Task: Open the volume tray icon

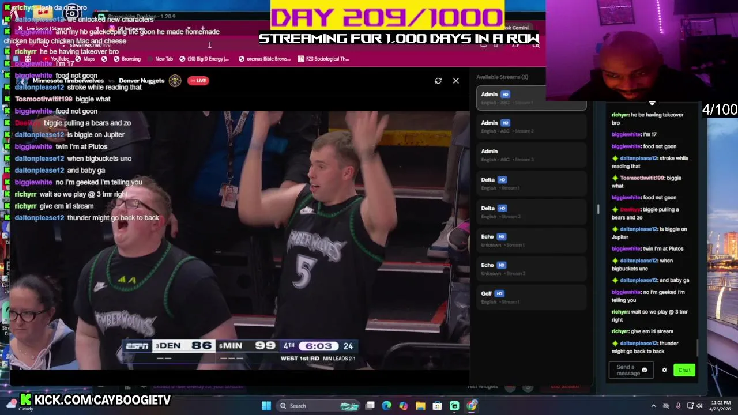Action: (699, 406)
